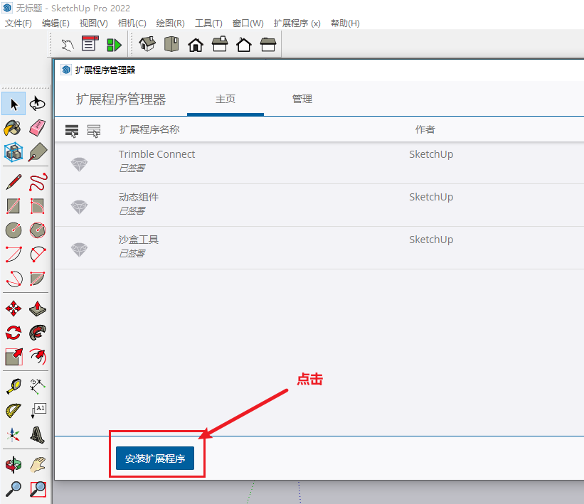Open the 扩展程序 (x) menu
This screenshot has width=584, height=504.
click(x=297, y=23)
